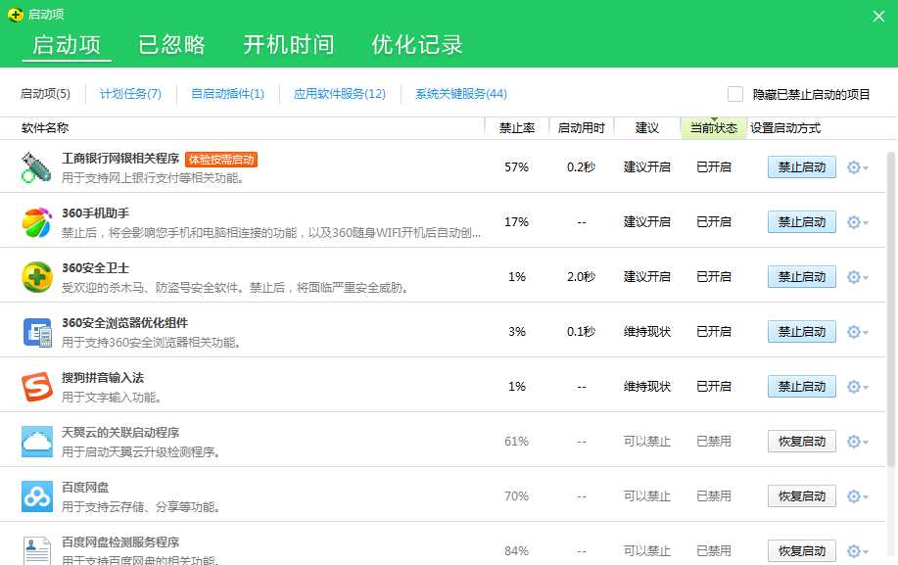Expand startup mode options for 360安全卫士

coord(856,276)
